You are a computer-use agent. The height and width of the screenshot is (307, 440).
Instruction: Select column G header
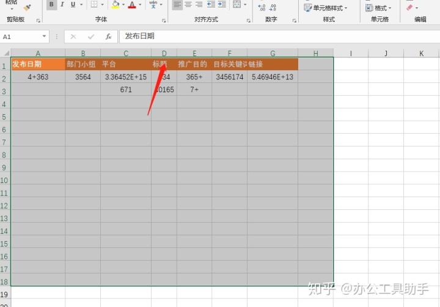pyautogui.click(x=273, y=53)
